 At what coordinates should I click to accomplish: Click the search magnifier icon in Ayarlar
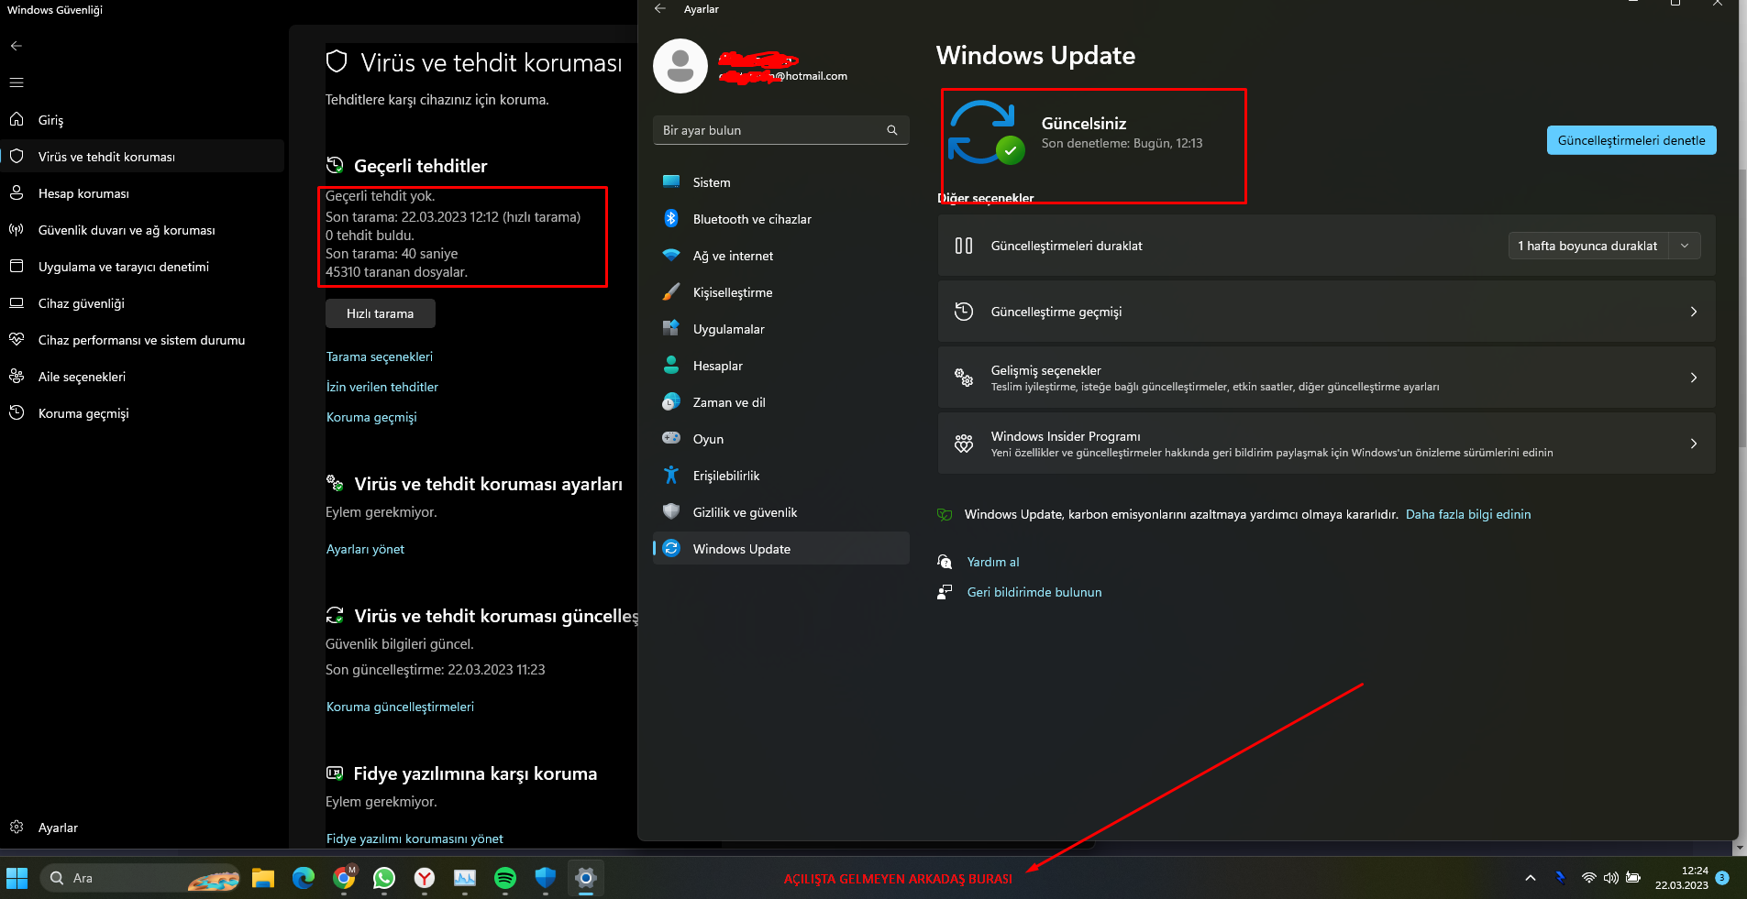coord(892,130)
